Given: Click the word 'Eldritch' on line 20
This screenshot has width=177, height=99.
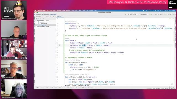Looking at the screenshot, I should (74, 53).
